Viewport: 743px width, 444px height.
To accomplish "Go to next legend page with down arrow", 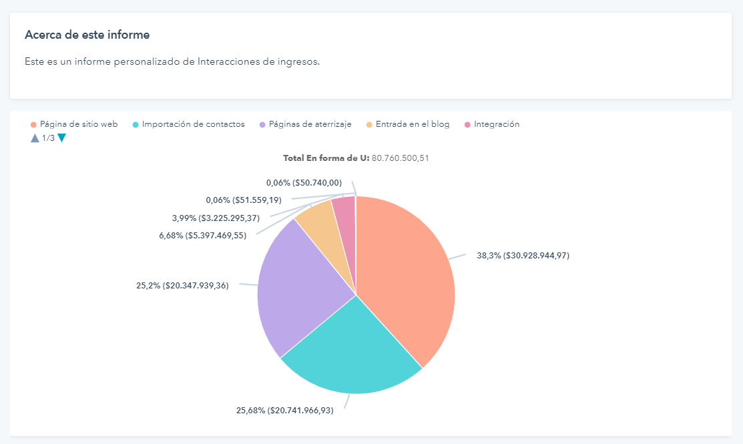I will coord(61,138).
